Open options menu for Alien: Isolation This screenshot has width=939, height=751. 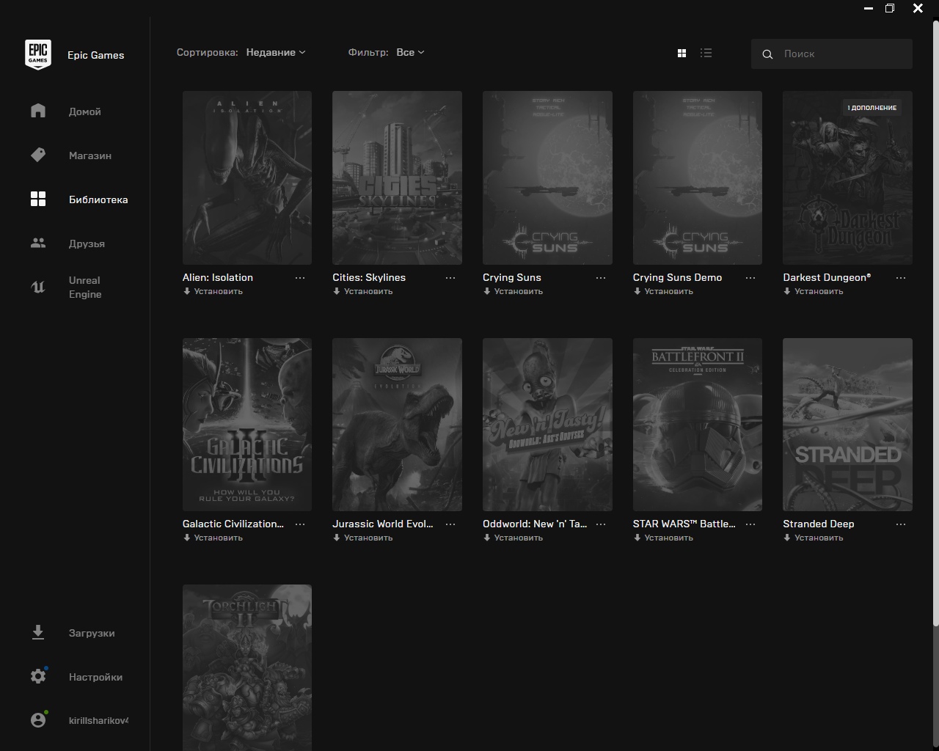[300, 278]
